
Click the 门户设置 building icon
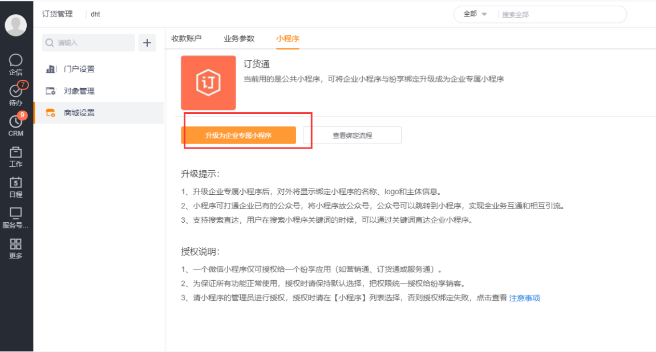pos(51,69)
